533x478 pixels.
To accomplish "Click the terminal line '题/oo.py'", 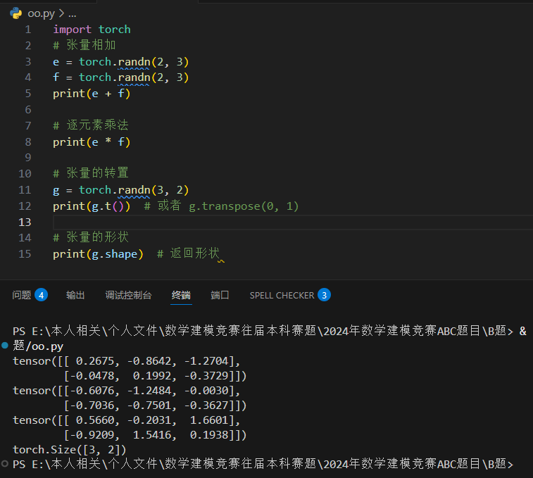I will coord(38,346).
